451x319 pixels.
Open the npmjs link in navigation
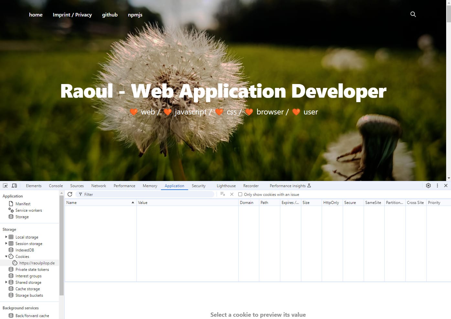coord(135,15)
